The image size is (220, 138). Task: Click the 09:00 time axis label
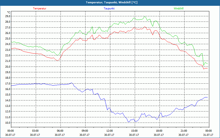[84, 131]
